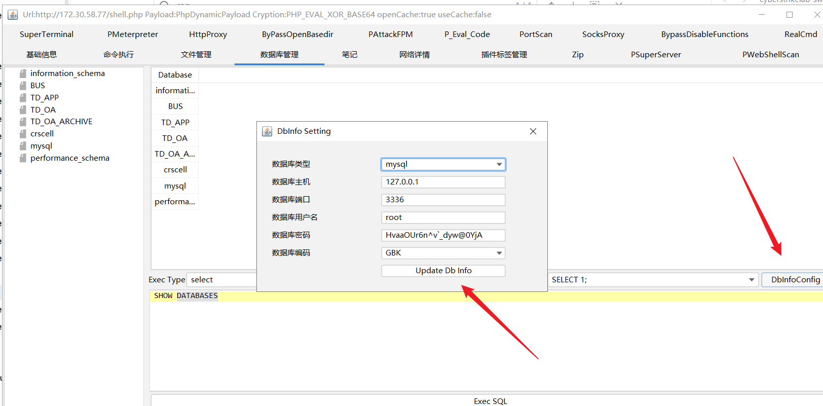Click the information_schema database icon in tree
Screen dimensions: 823x406
click(23, 73)
